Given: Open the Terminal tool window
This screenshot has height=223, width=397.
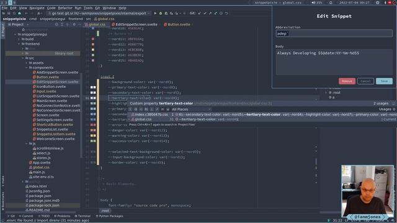Looking at the screenshot, I should [x=83, y=216].
